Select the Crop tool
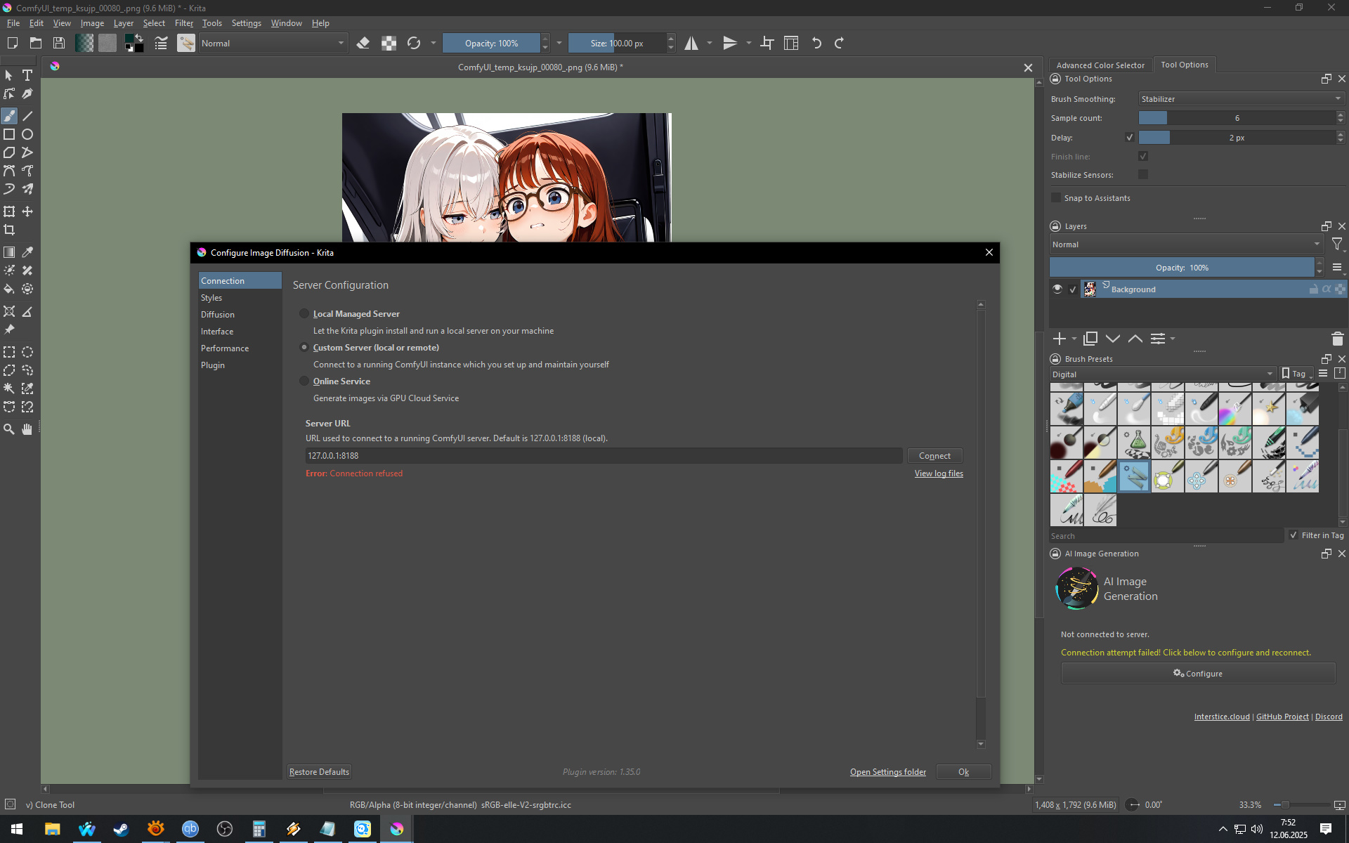Screen dimensions: 1349x843 point(9,230)
